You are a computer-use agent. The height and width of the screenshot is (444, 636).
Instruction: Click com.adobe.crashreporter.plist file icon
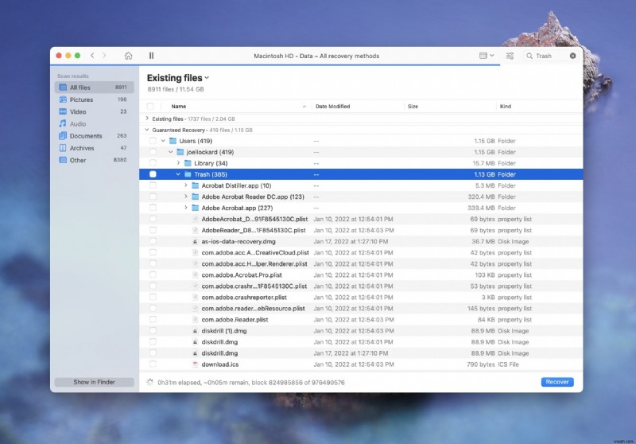[x=195, y=297]
